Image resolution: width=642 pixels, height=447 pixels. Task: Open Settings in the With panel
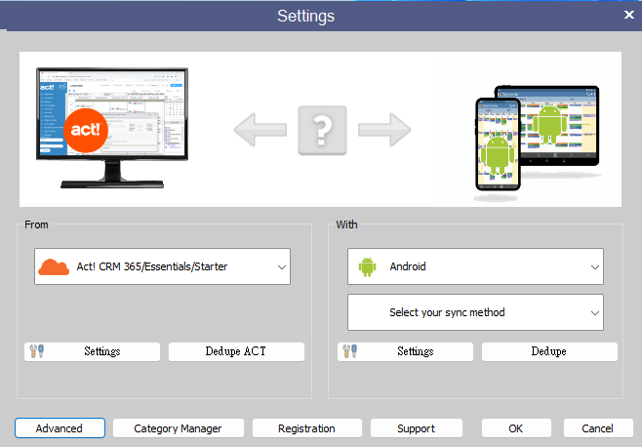coord(405,351)
